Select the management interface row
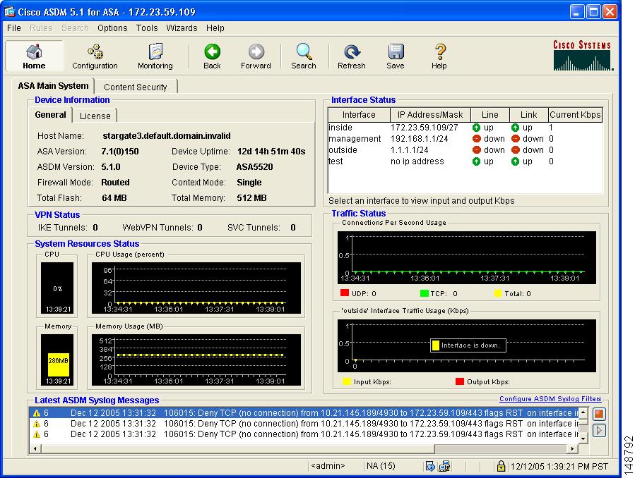Viewport: 635px width, 478px height. point(465,139)
